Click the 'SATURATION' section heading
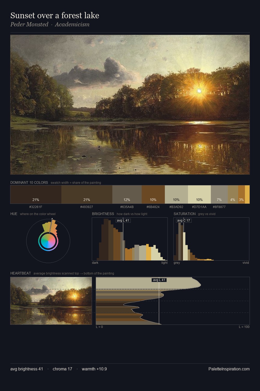260x391 pixels. 185,214
